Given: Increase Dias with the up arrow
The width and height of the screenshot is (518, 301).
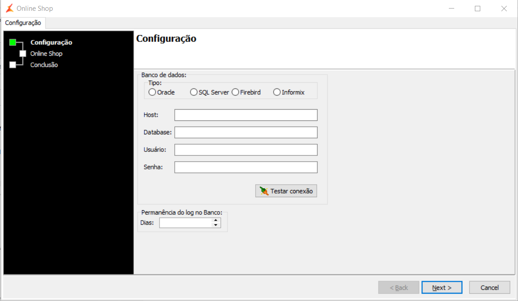Looking at the screenshot, I should tap(216, 220).
